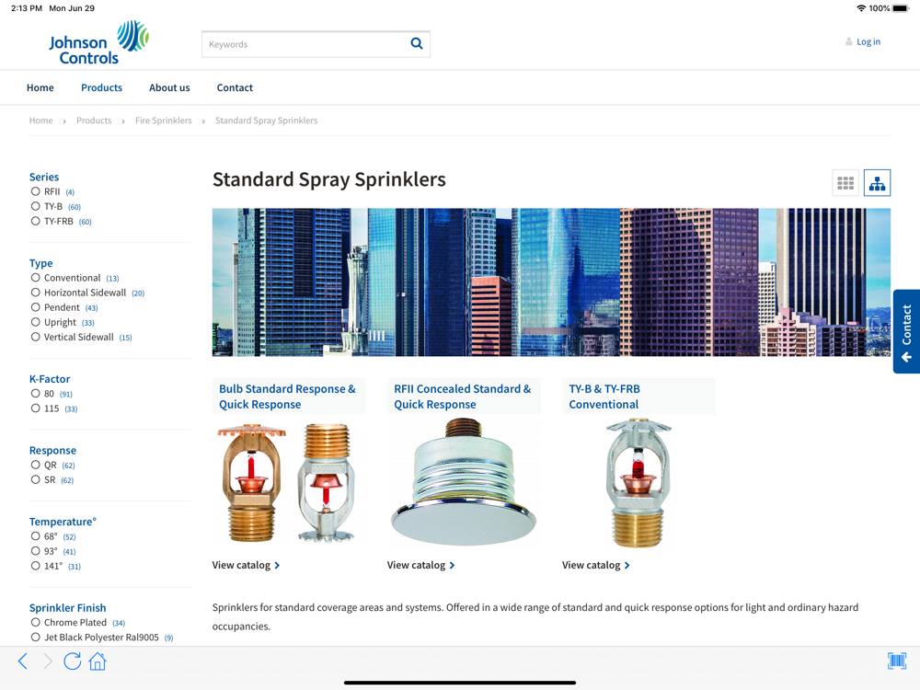Image resolution: width=920 pixels, height=690 pixels.
Task: Go forward with browser forward arrow
Action: point(48,661)
